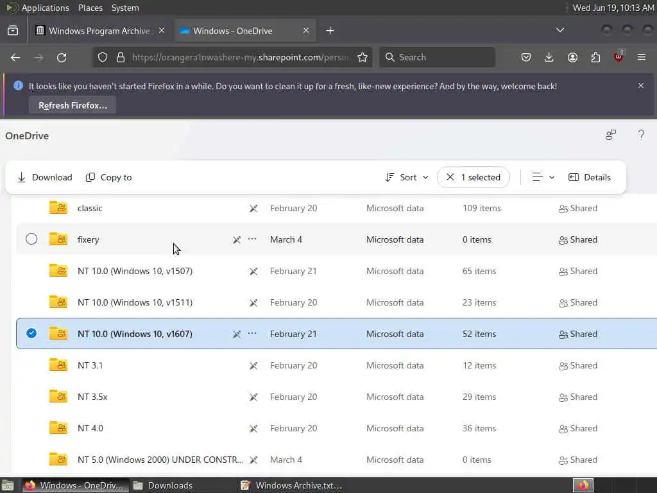Click the 109 items text
This screenshot has height=493, width=657.
click(482, 209)
